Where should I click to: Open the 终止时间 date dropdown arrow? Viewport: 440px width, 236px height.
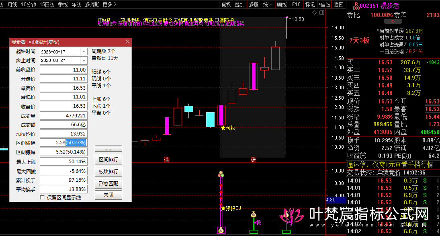point(84,60)
